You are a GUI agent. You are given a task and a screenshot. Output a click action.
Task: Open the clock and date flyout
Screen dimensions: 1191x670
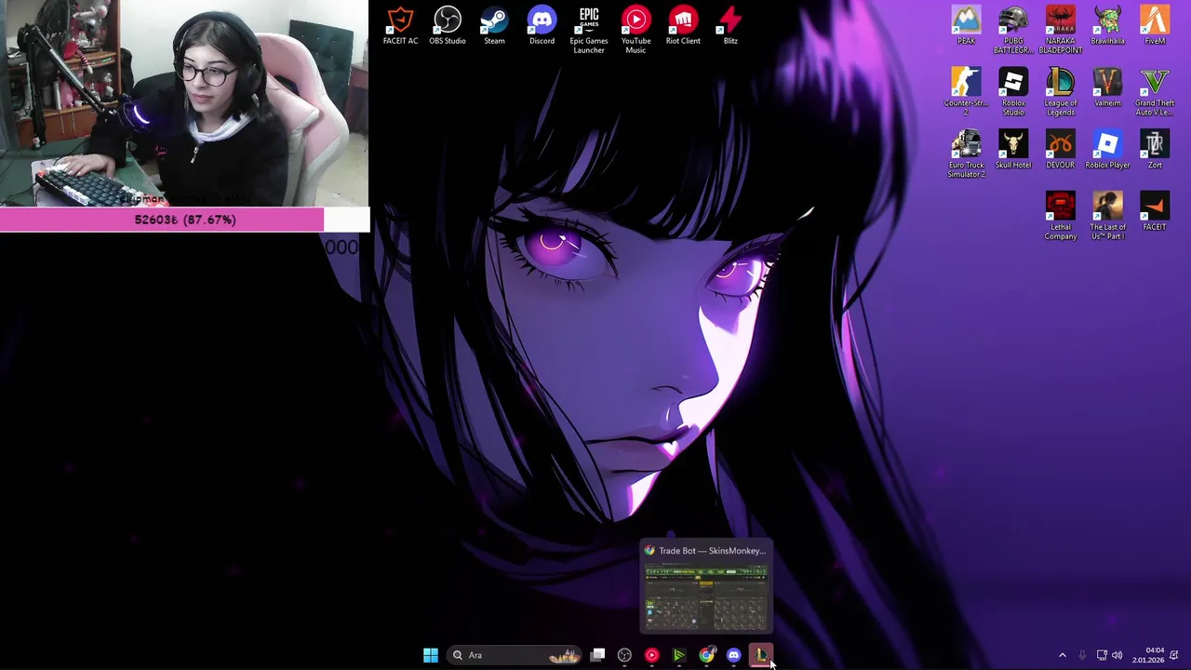pyautogui.click(x=1148, y=655)
